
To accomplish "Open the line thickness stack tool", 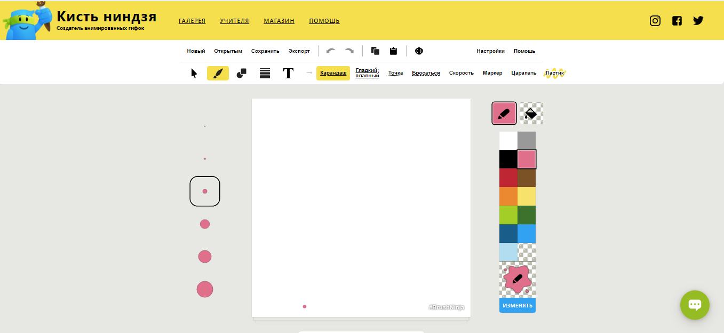I will tap(265, 74).
